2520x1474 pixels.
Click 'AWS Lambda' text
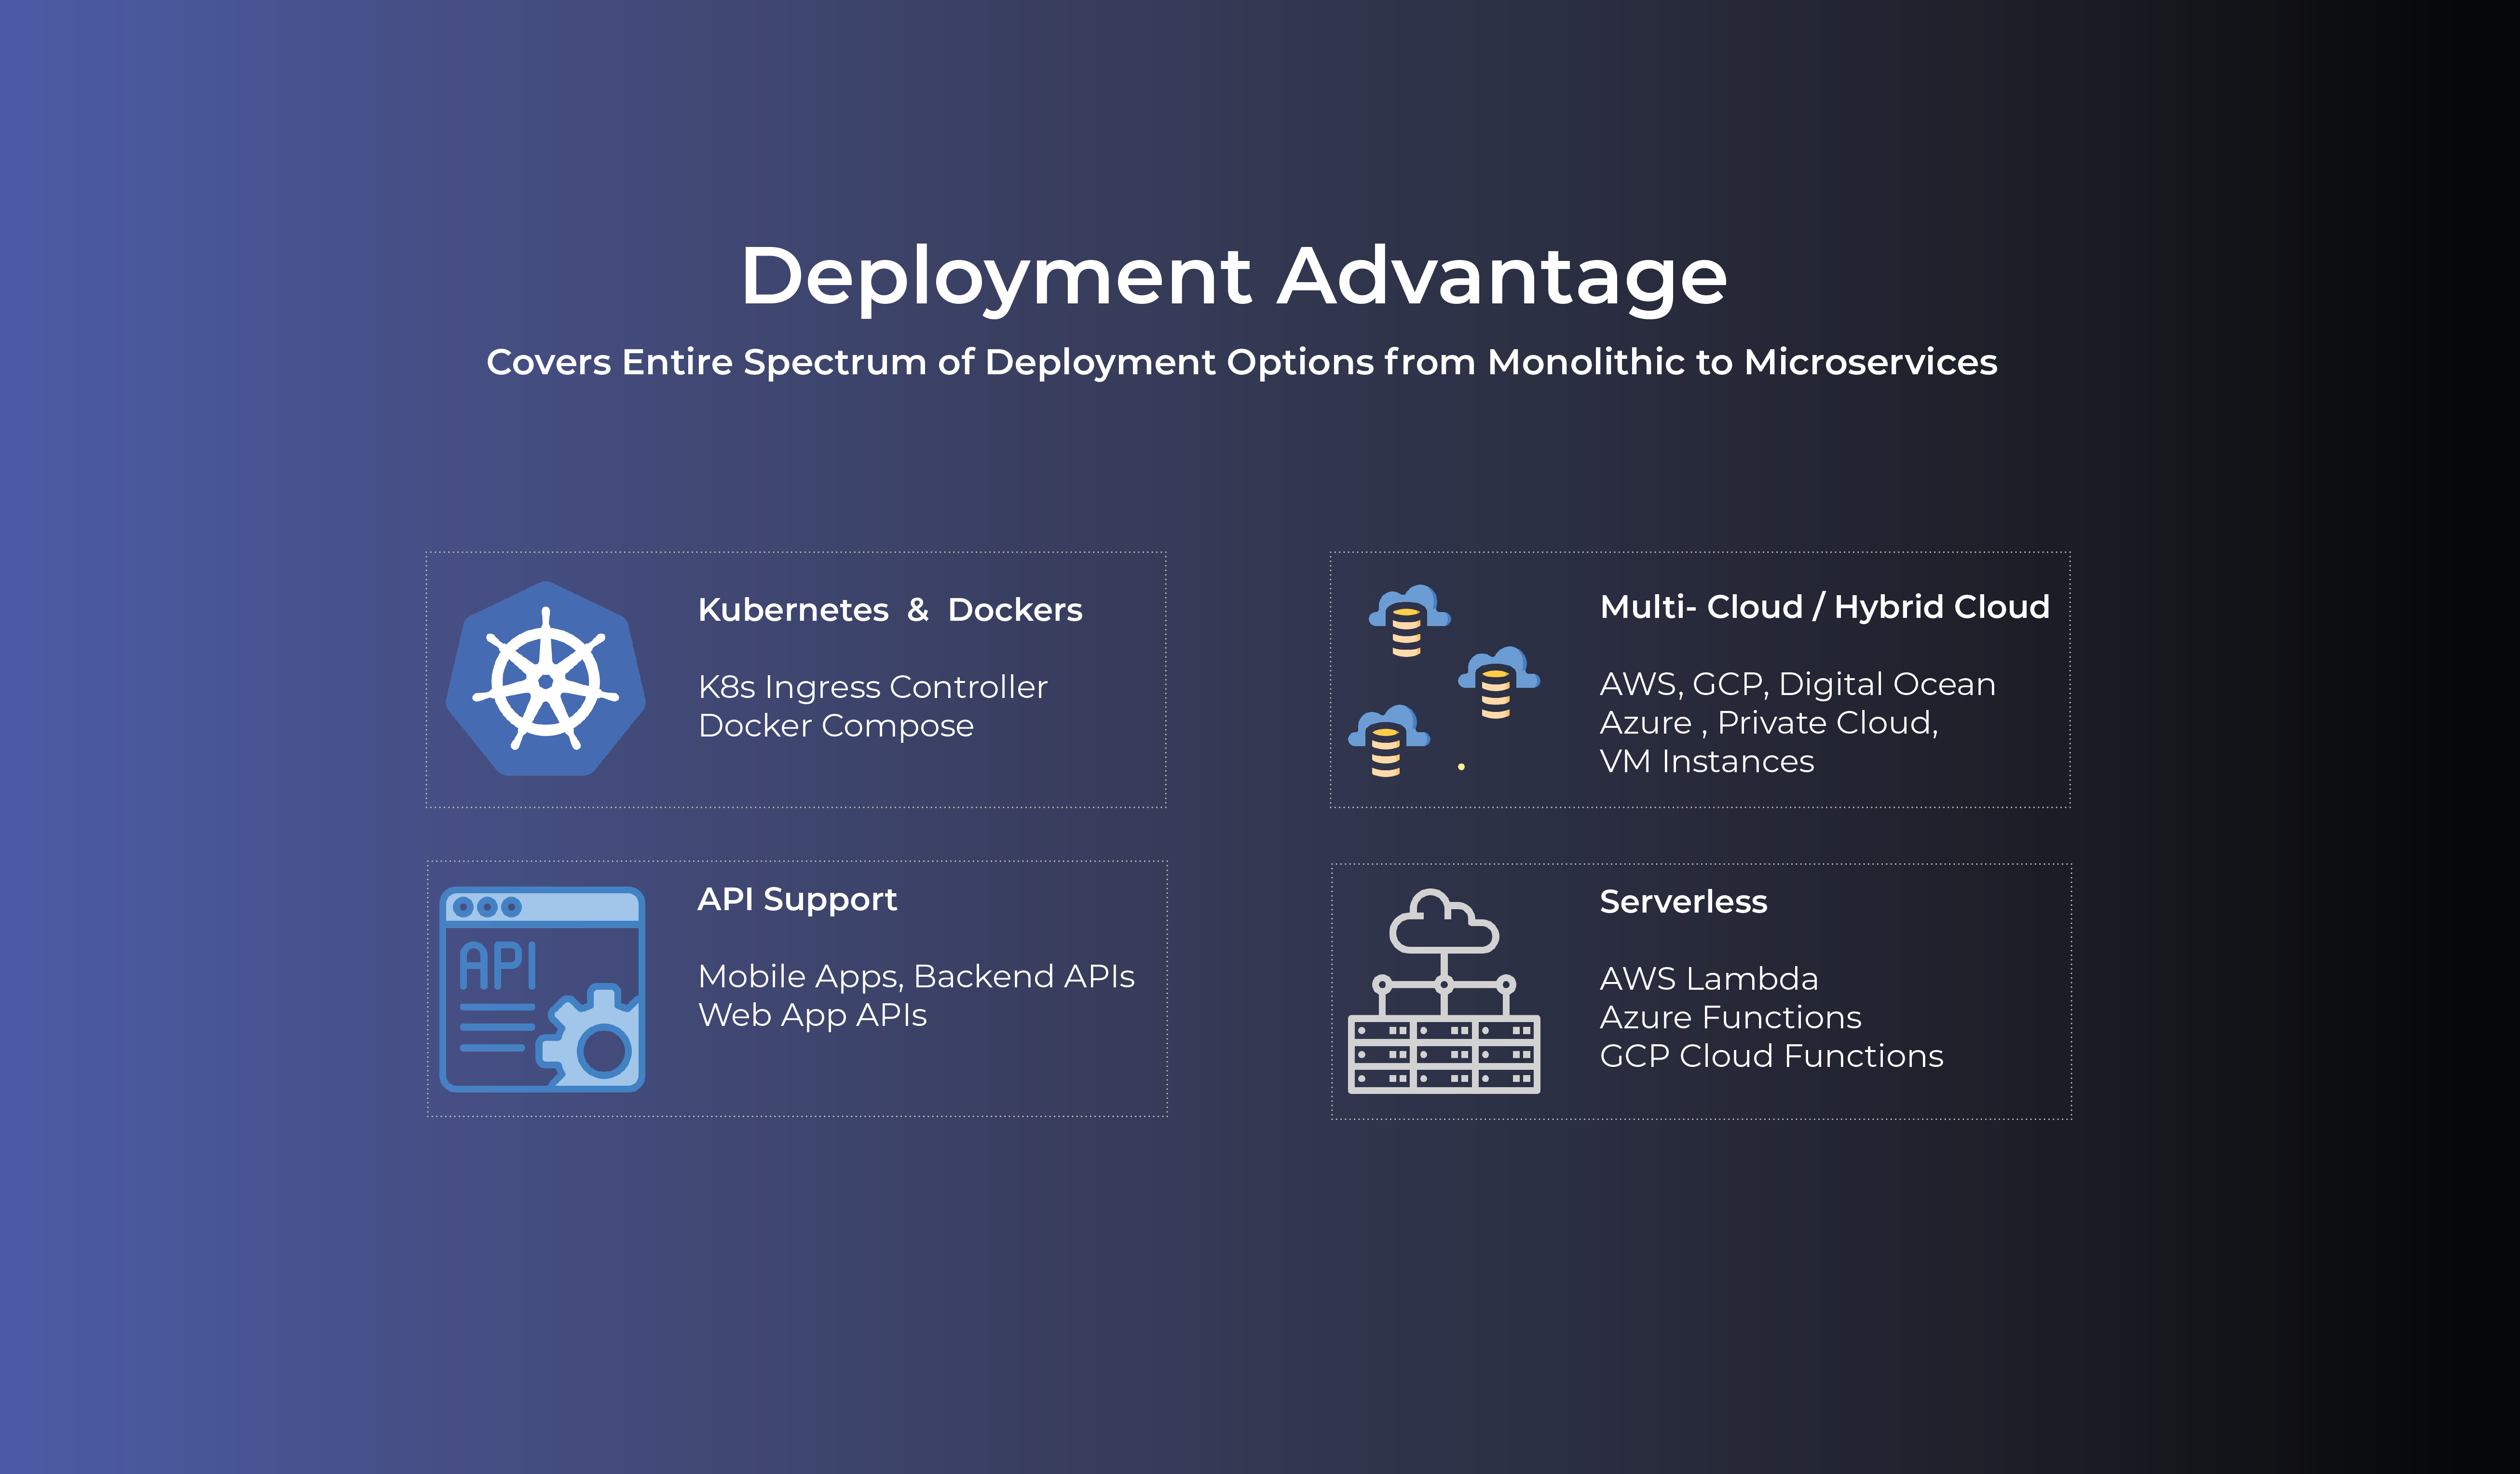(1709, 979)
